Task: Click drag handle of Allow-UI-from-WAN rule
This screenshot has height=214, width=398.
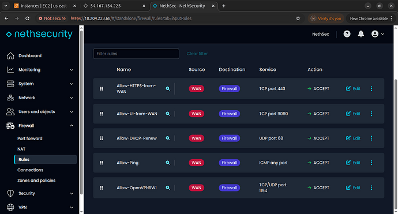Action: 102,114
